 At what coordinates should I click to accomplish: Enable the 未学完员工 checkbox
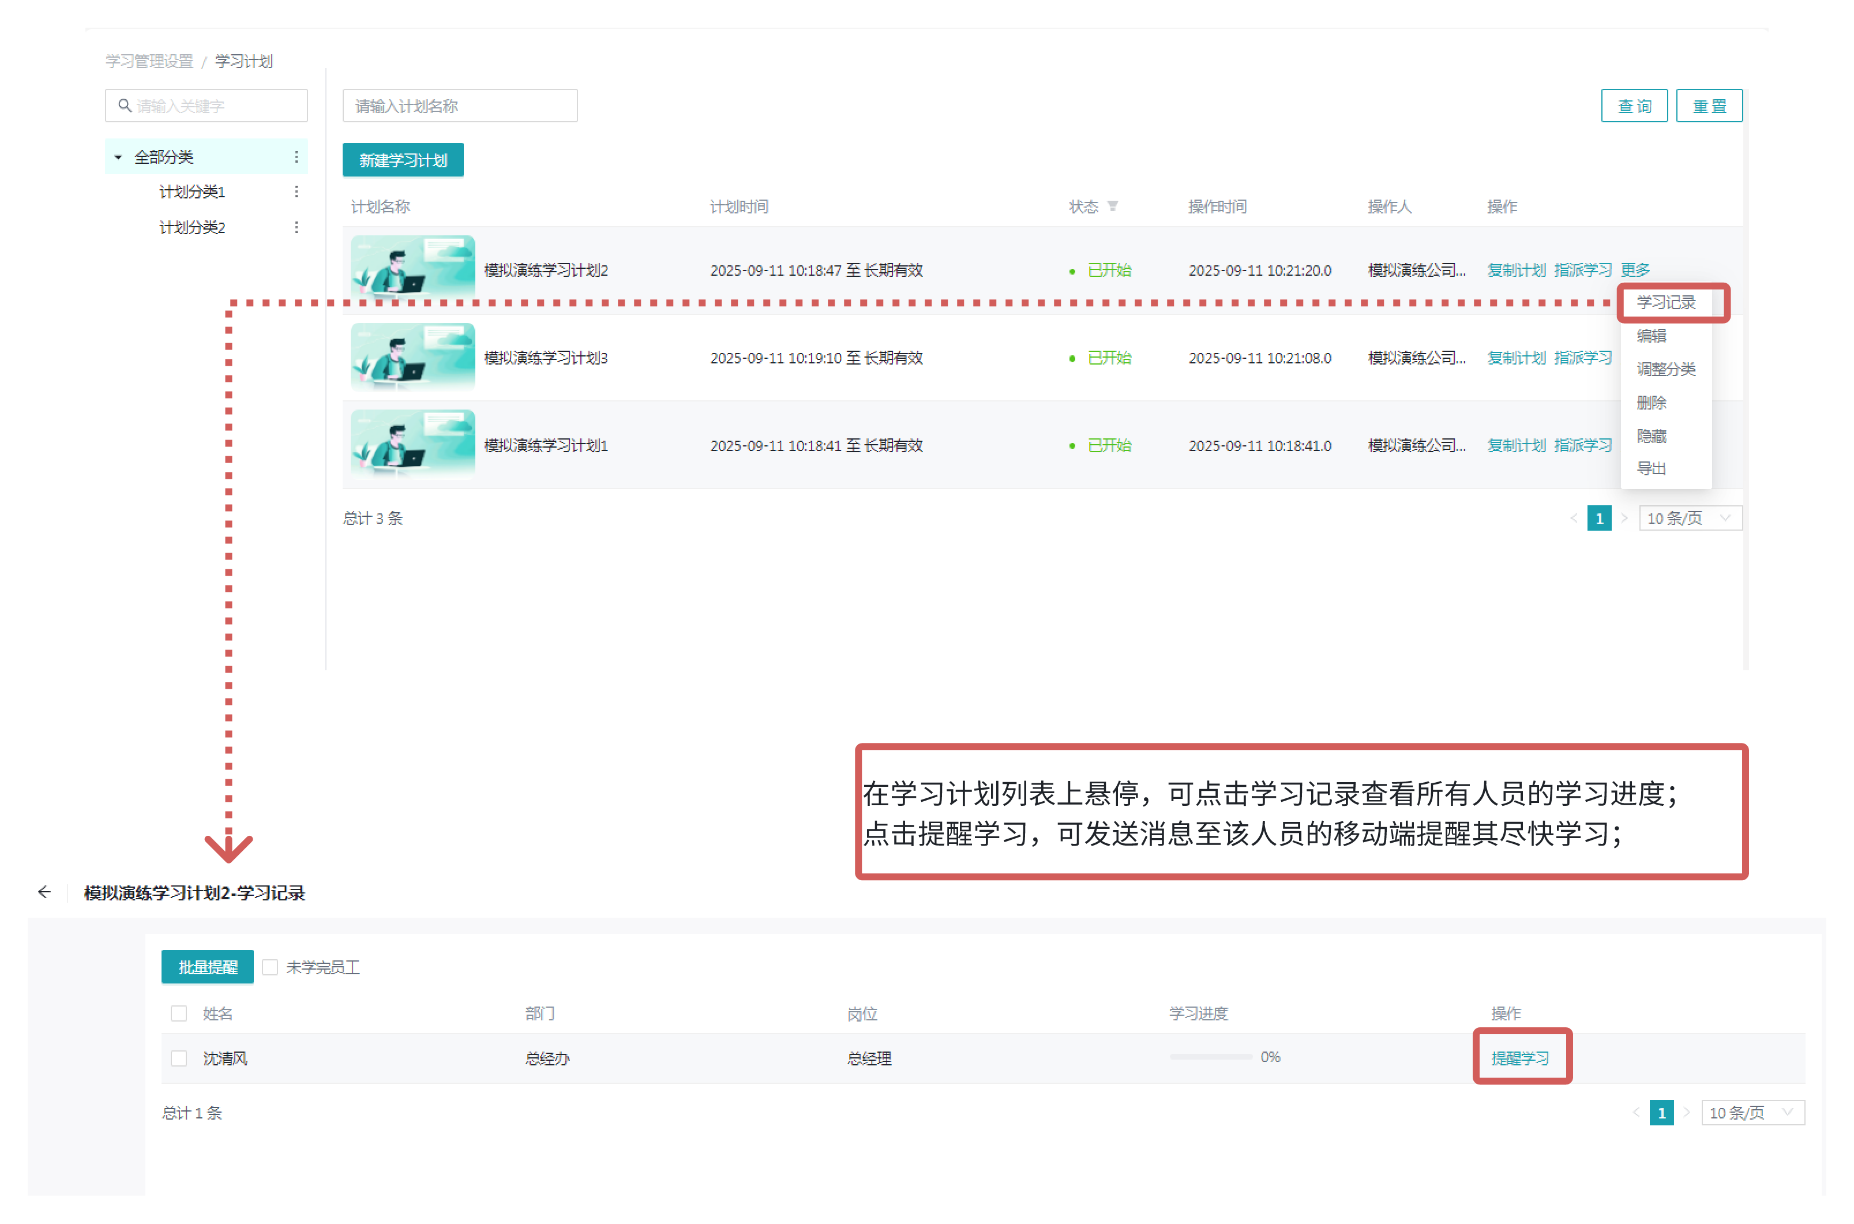270,968
